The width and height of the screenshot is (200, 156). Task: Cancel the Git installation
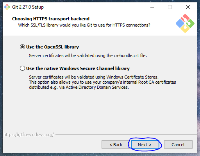tap(178, 145)
